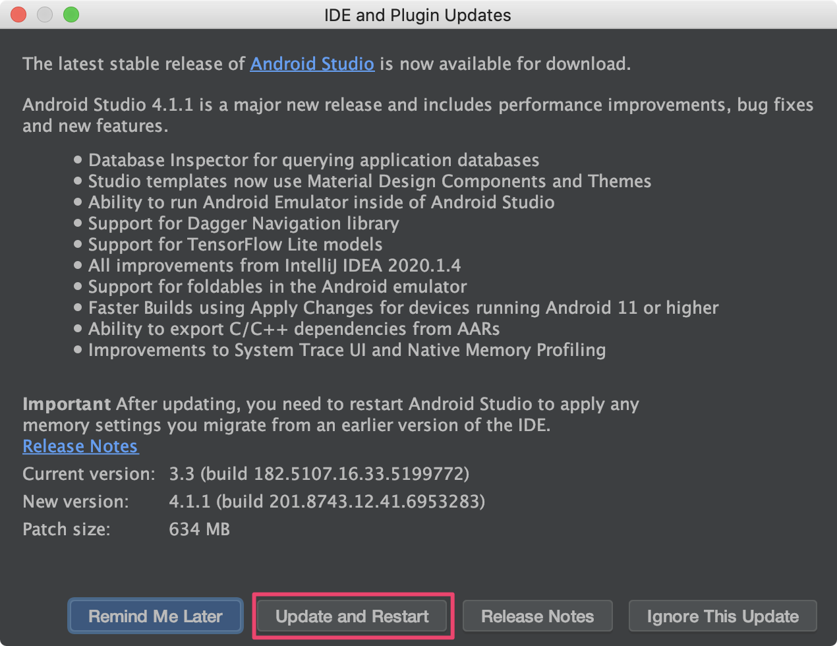837x646 pixels.
Task: Open the Release Notes button at bottom
Action: (538, 616)
